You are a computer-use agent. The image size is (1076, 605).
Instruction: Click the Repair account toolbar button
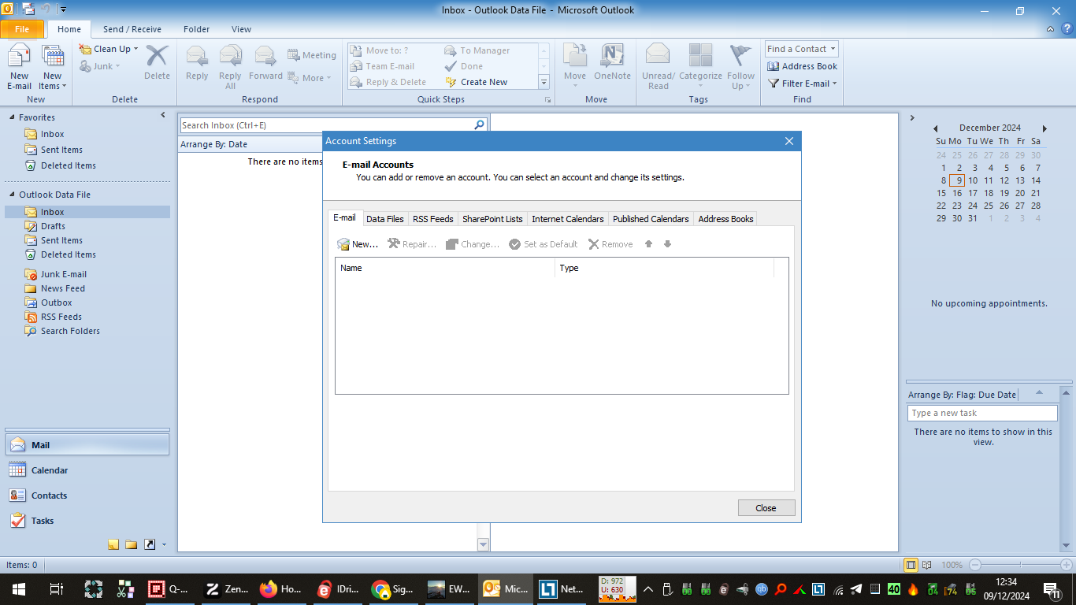[x=412, y=244]
